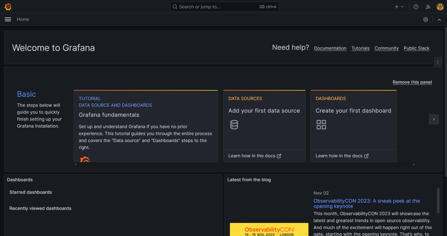The image size is (447, 236).
Task: Click Recently viewed dashboards heading
Action: pyautogui.click(x=40, y=208)
